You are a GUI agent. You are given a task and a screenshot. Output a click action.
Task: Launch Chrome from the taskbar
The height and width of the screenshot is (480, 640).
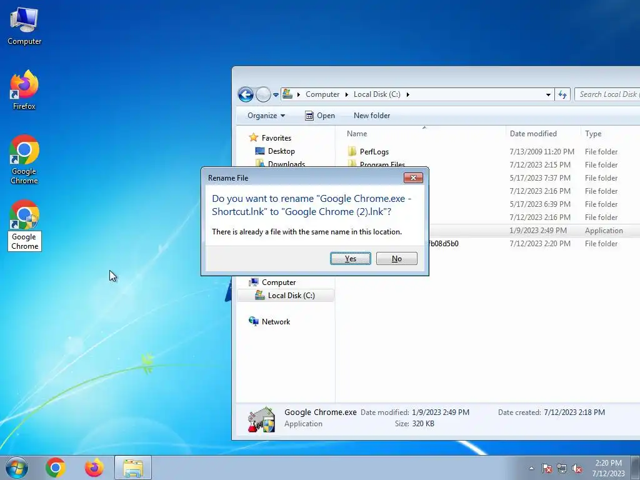(x=56, y=467)
